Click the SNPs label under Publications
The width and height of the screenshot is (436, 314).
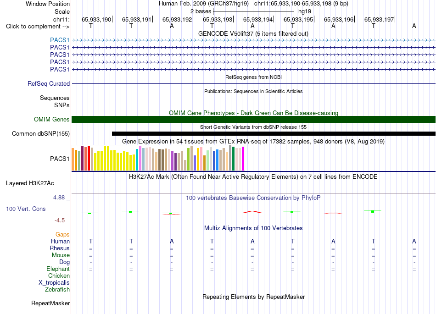click(x=62, y=105)
